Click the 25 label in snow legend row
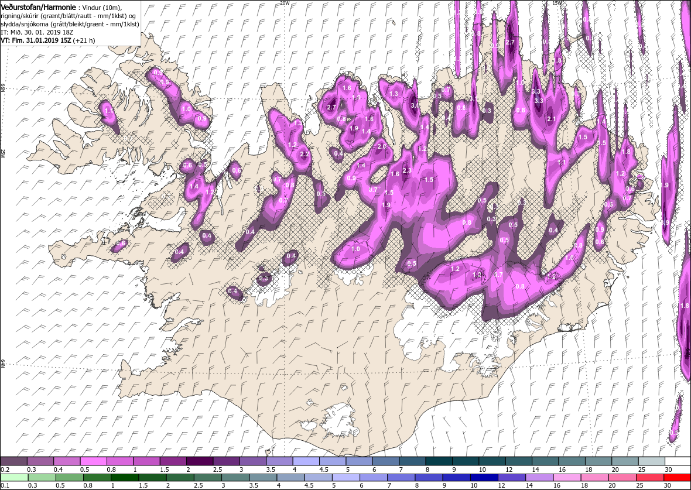The height and width of the screenshot is (490, 691). tap(642, 470)
